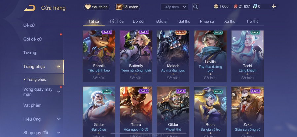Expand the Vòng quay may mắn section
297x137 pixels.
[59, 92]
